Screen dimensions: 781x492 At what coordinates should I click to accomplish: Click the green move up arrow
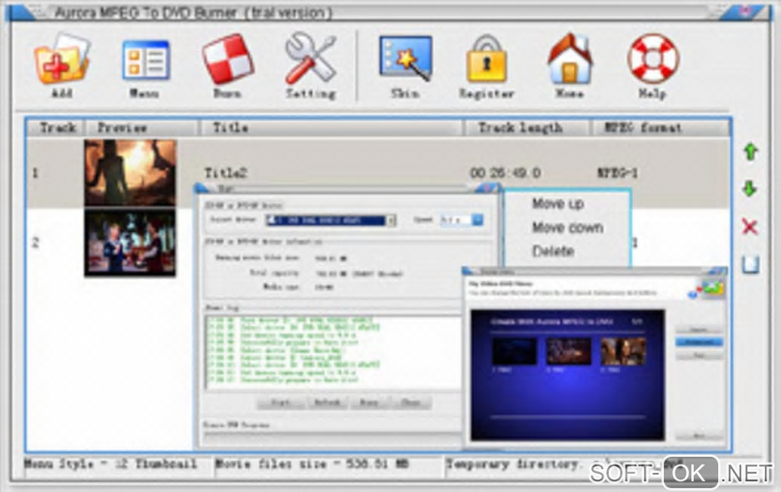coord(750,152)
